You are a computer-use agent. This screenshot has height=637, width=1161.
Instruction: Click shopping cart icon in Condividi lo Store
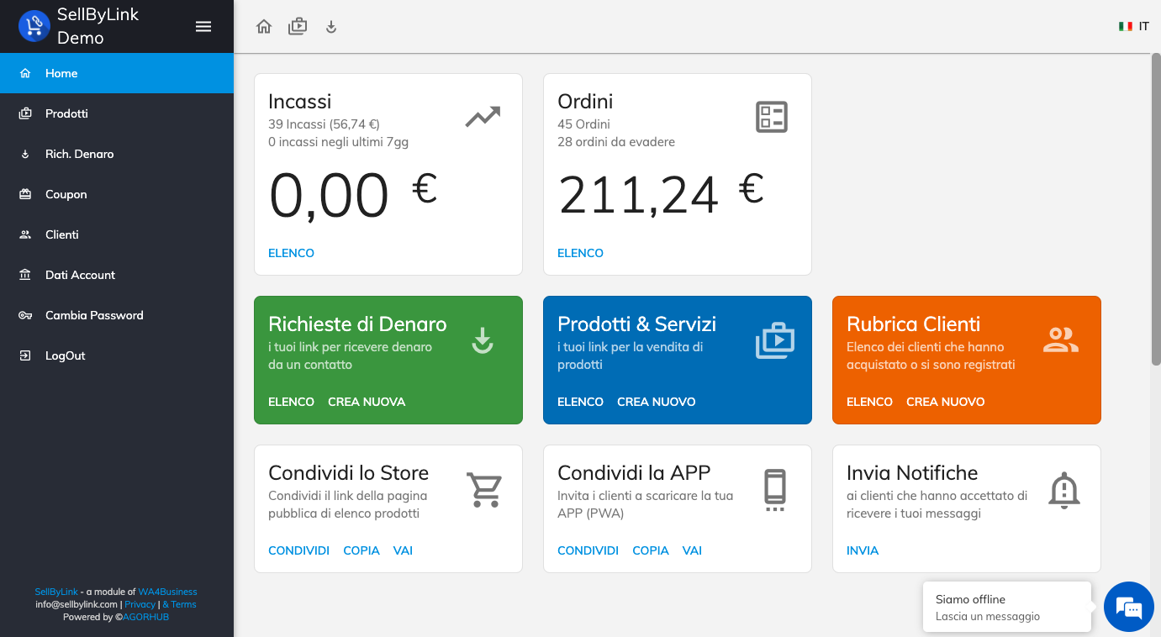[x=484, y=489]
